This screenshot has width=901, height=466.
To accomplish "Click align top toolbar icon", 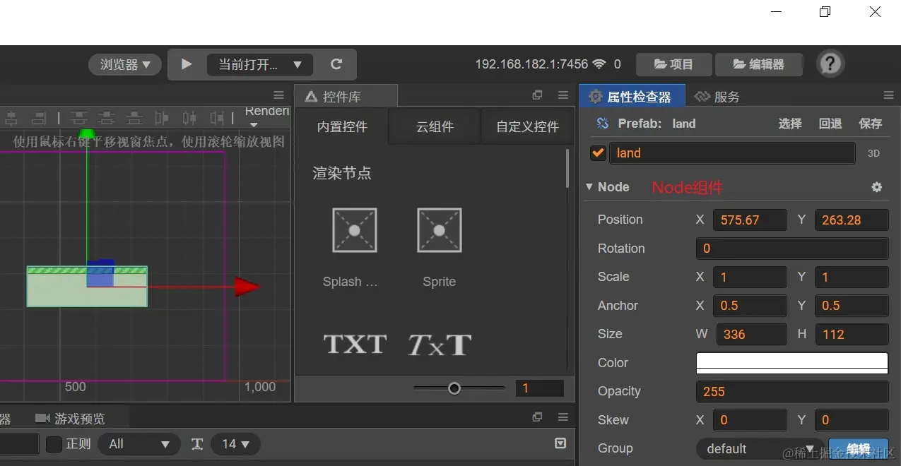I will coord(80,118).
